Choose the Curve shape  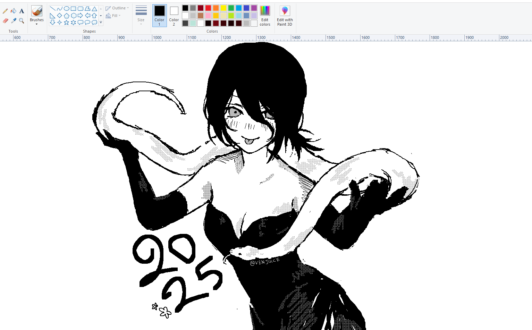(59, 8)
